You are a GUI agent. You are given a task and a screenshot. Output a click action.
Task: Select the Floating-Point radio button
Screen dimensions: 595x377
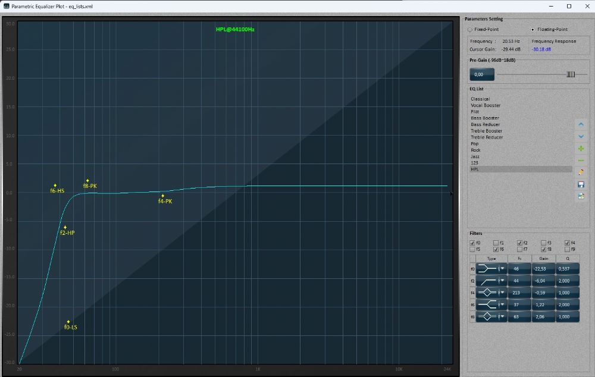533,29
